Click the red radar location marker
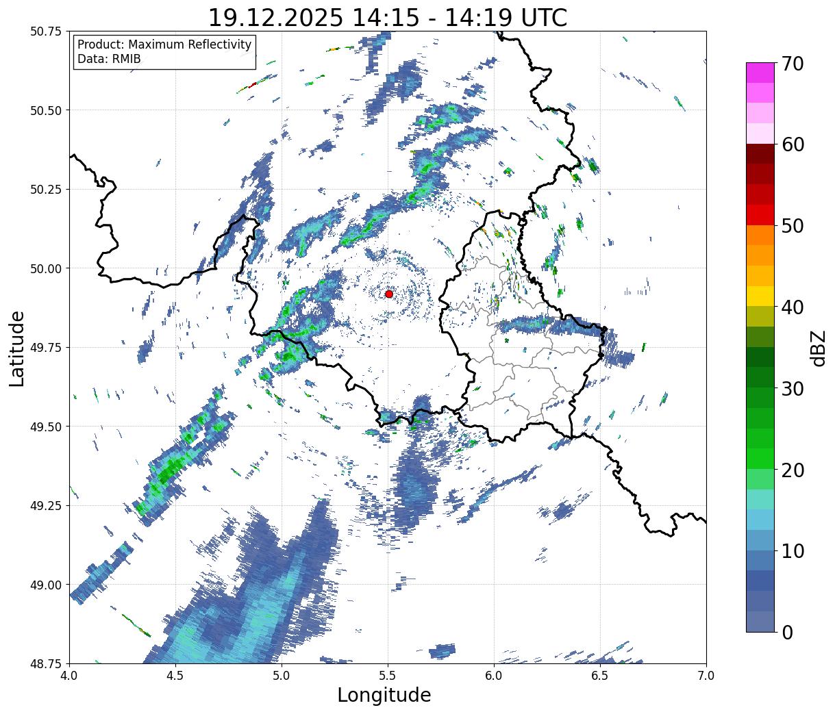The image size is (835, 712). 388,294
